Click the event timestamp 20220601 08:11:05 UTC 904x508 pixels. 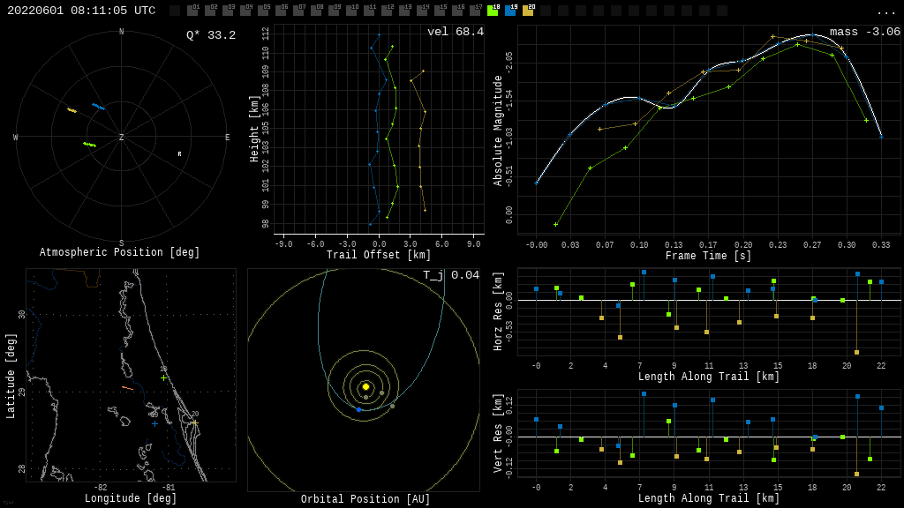point(81,11)
